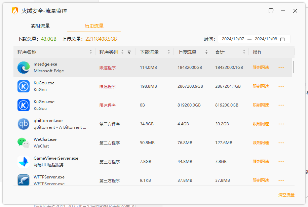
Task: Select the 历史流量 tab
Action: tap(94, 26)
